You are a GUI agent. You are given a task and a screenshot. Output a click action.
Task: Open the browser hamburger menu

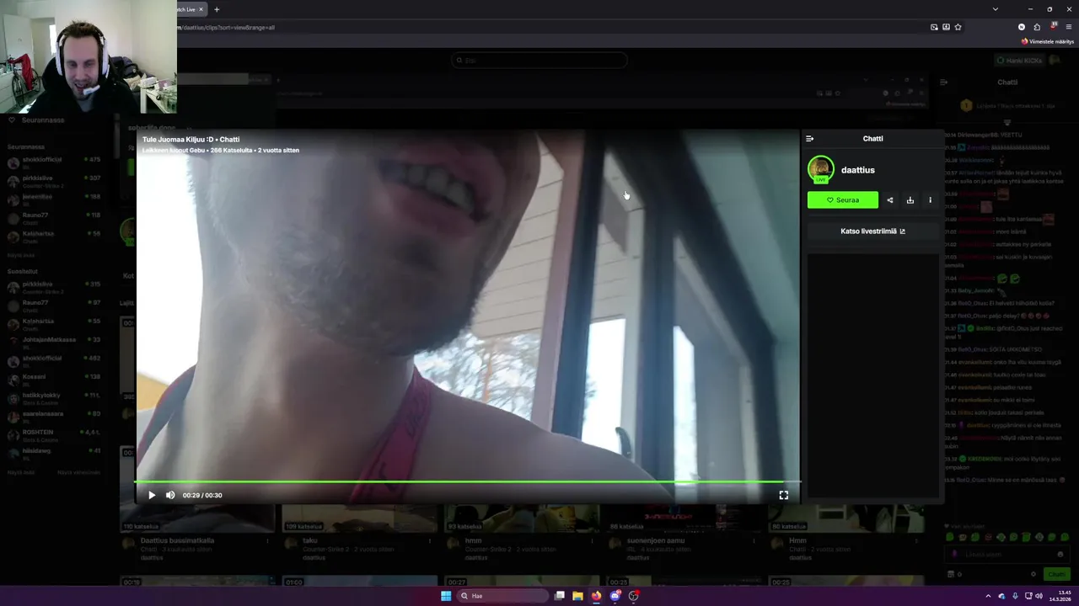click(1068, 27)
